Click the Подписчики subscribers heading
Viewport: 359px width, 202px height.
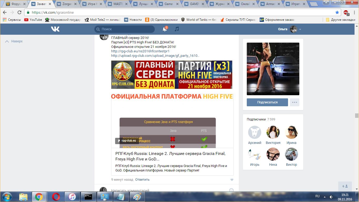click(x=256, y=119)
